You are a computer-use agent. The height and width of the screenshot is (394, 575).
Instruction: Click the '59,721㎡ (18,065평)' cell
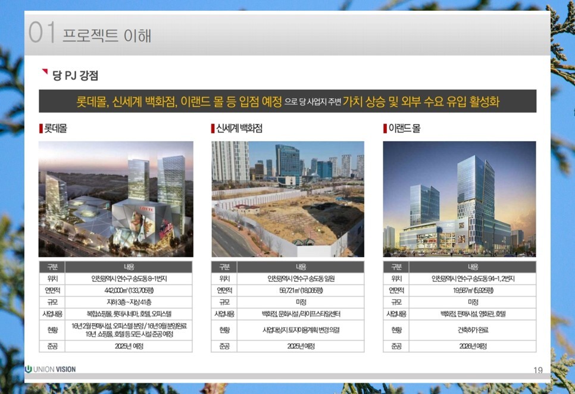click(x=301, y=290)
